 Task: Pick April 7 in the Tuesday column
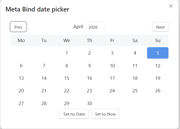tap(44, 66)
